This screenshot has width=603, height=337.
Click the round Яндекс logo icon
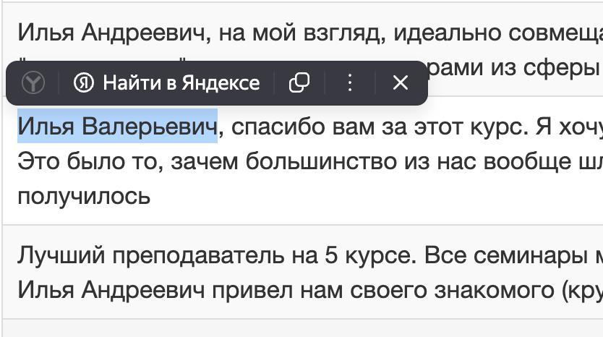pos(83,82)
